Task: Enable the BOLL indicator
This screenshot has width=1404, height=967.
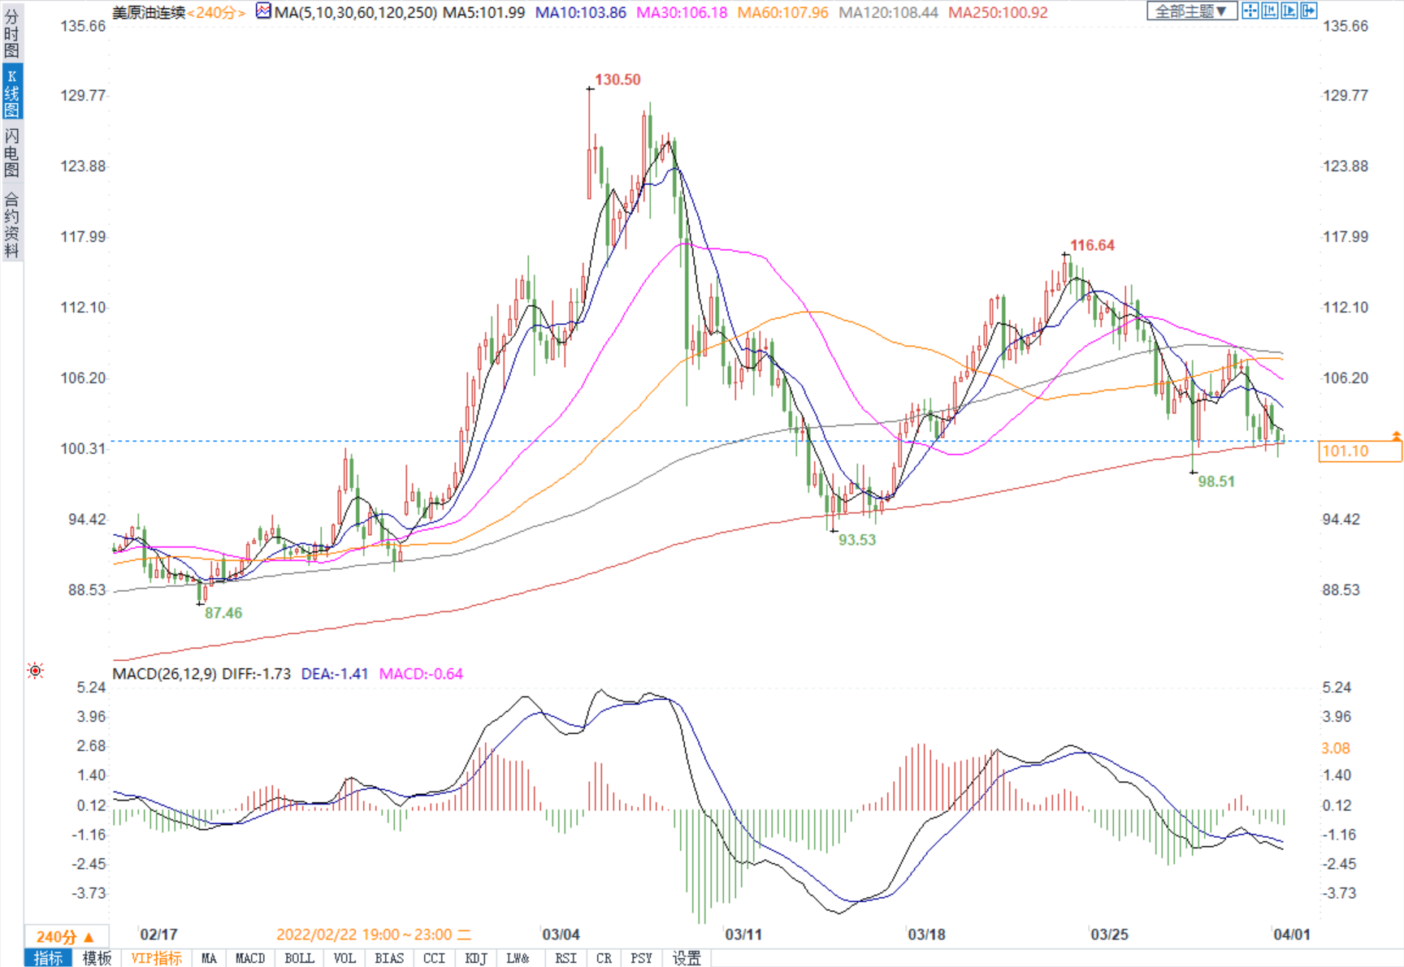Action: tap(299, 958)
